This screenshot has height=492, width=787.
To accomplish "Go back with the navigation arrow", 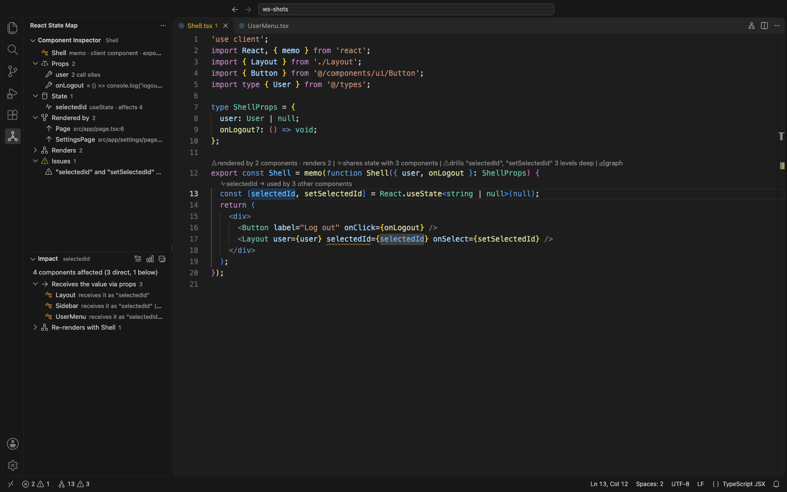I will point(235,9).
